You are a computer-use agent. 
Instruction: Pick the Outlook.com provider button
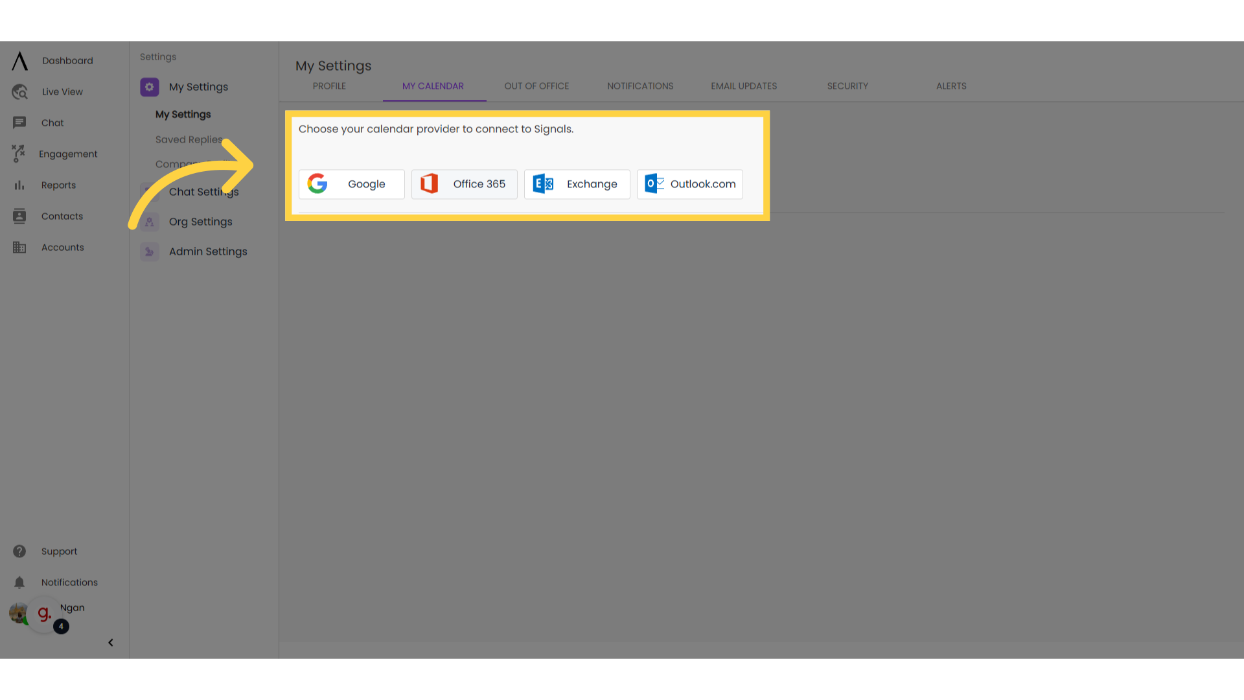click(690, 185)
